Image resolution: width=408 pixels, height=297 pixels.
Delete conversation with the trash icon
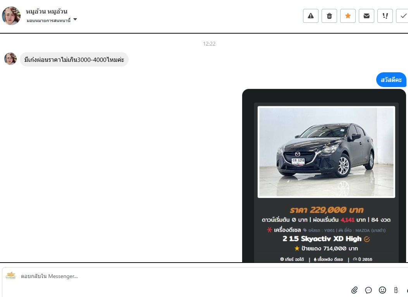click(x=329, y=16)
